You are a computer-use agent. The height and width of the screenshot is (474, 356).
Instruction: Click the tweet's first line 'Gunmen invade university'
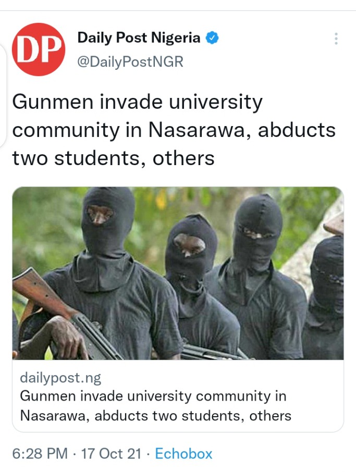[137, 102]
